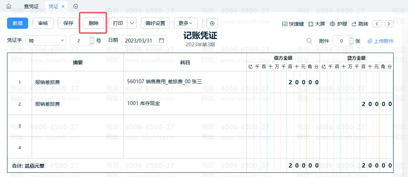Switch to the 查凭证 tab
Image resolution: width=408 pixels, height=177 pixels.
click(31, 6)
